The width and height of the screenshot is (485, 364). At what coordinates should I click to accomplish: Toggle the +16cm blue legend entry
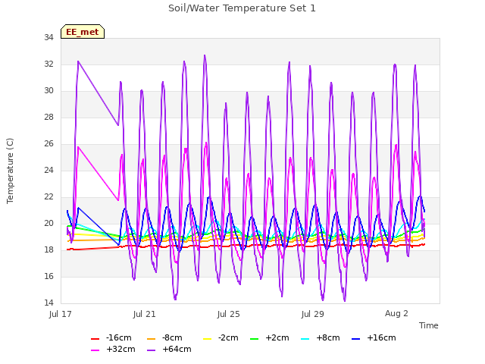[374, 337]
